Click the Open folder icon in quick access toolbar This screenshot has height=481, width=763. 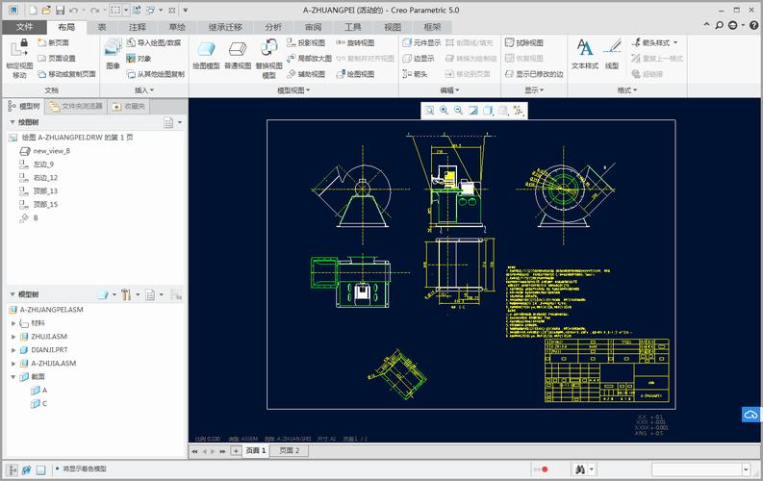46,10
